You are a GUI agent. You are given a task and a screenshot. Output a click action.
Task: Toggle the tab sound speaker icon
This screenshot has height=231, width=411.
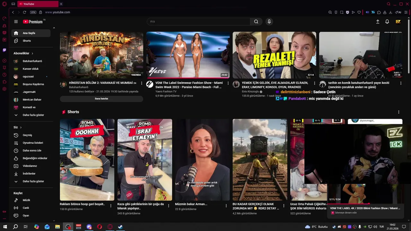tap(367, 12)
